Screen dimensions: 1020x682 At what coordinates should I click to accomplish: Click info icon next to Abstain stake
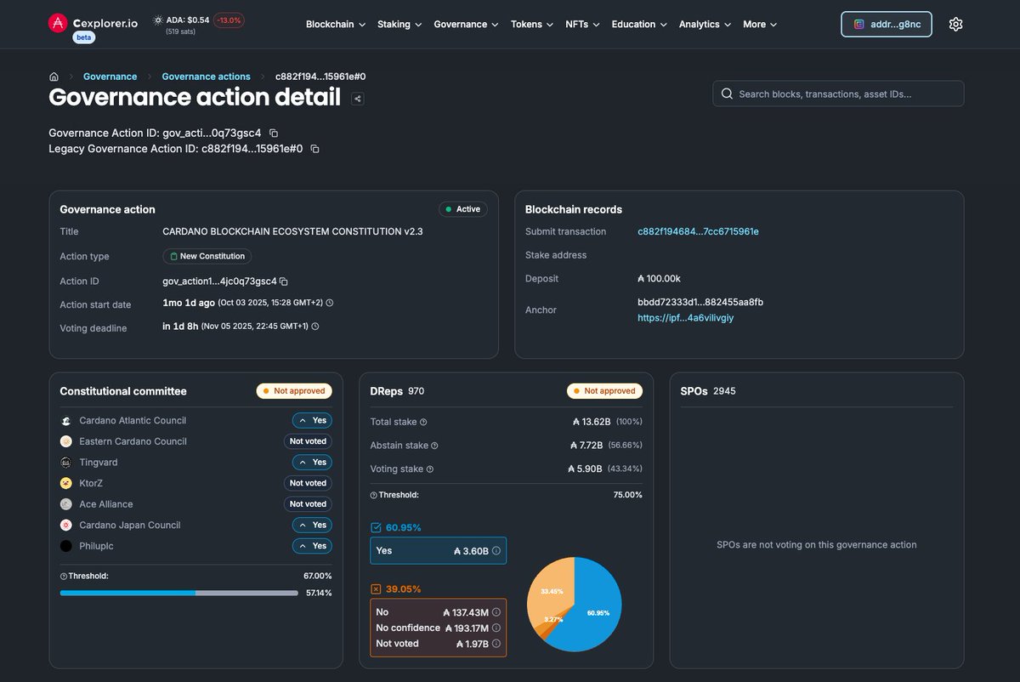coord(434,446)
